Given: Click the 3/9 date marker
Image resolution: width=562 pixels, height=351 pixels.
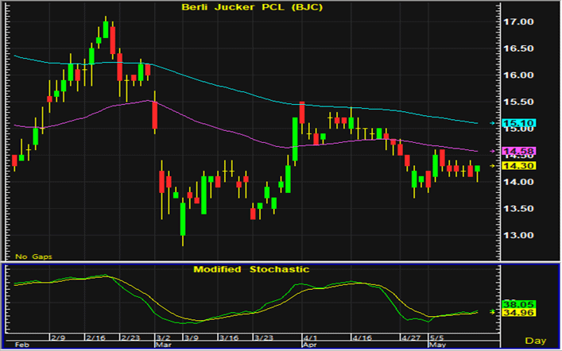Looking at the screenshot, I should 192,337.
